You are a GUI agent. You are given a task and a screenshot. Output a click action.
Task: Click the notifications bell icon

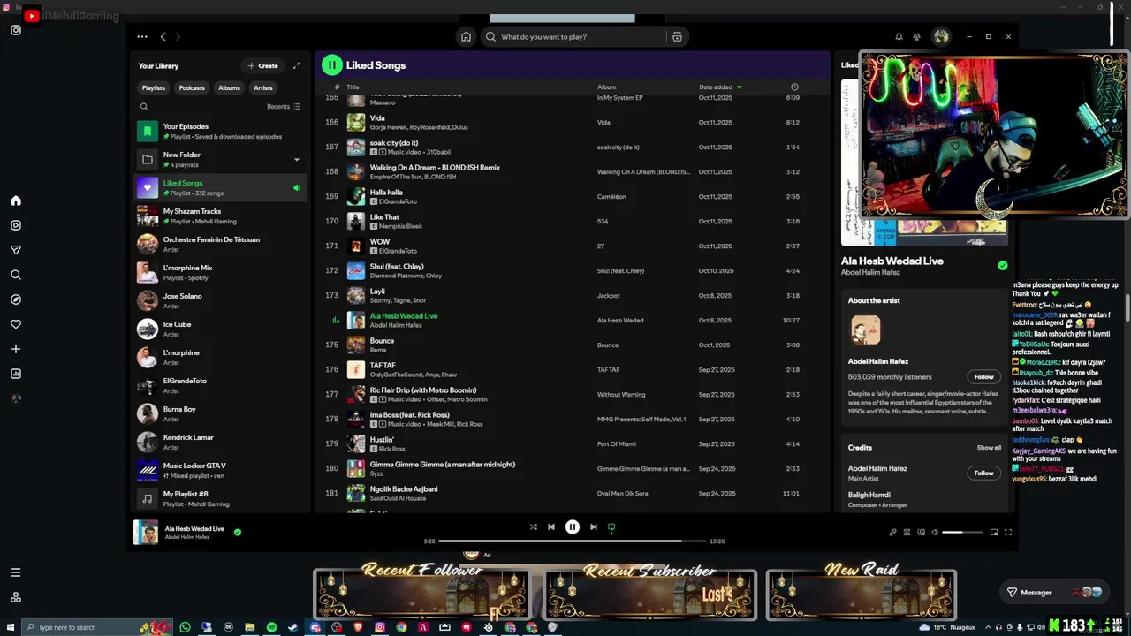899,37
